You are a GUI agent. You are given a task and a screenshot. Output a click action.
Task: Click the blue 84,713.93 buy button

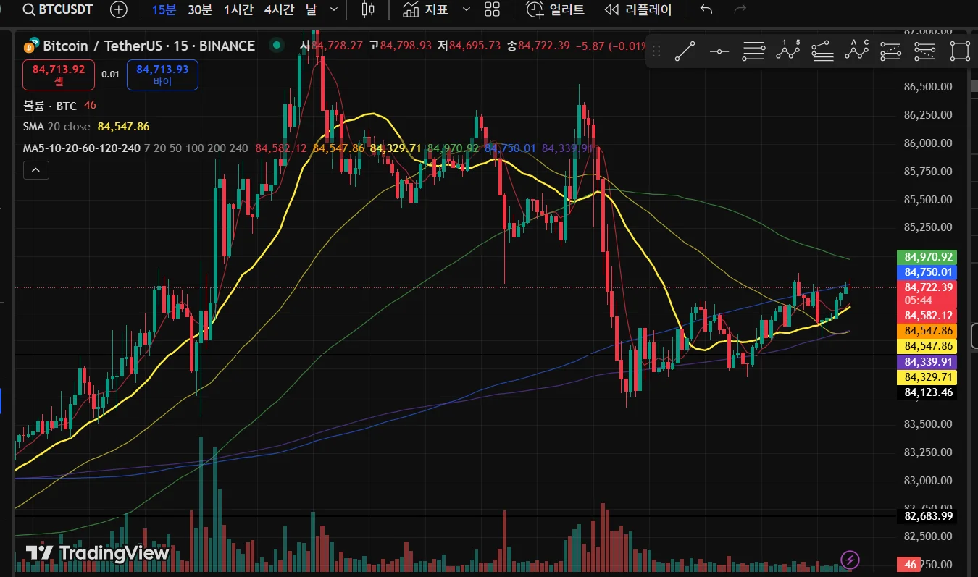[x=162, y=75]
